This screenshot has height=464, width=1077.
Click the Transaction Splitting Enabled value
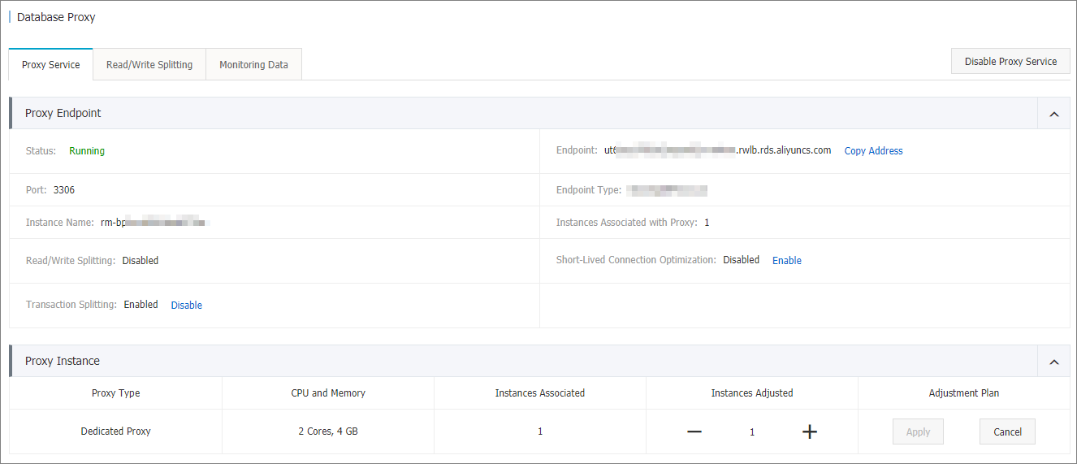[141, 305]
